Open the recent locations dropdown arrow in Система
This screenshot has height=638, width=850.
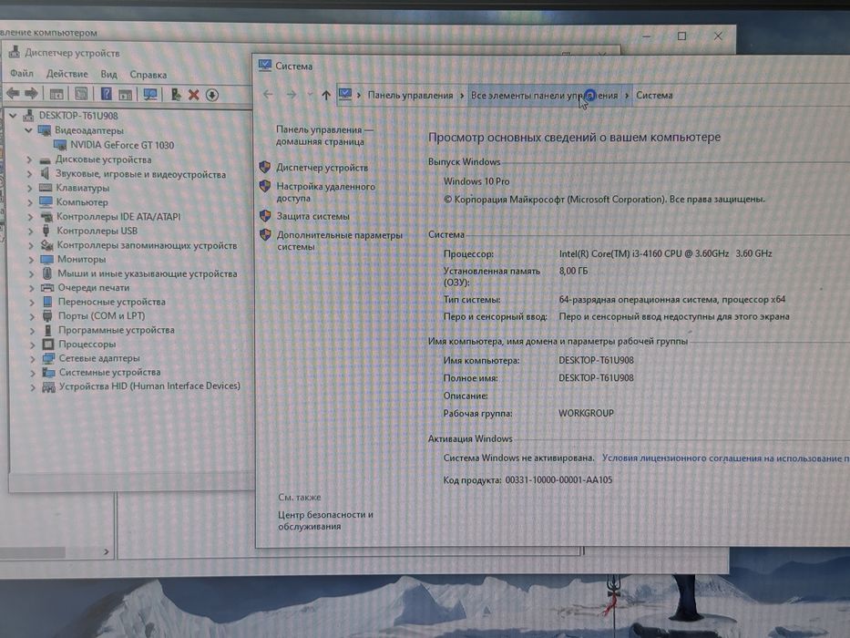point(310,95)
